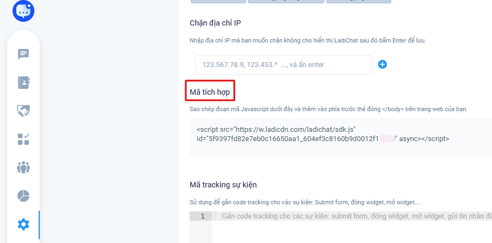Open the checklist tasks sidebar icon
This screenshot has height=243, width=492.
(23, 139)
